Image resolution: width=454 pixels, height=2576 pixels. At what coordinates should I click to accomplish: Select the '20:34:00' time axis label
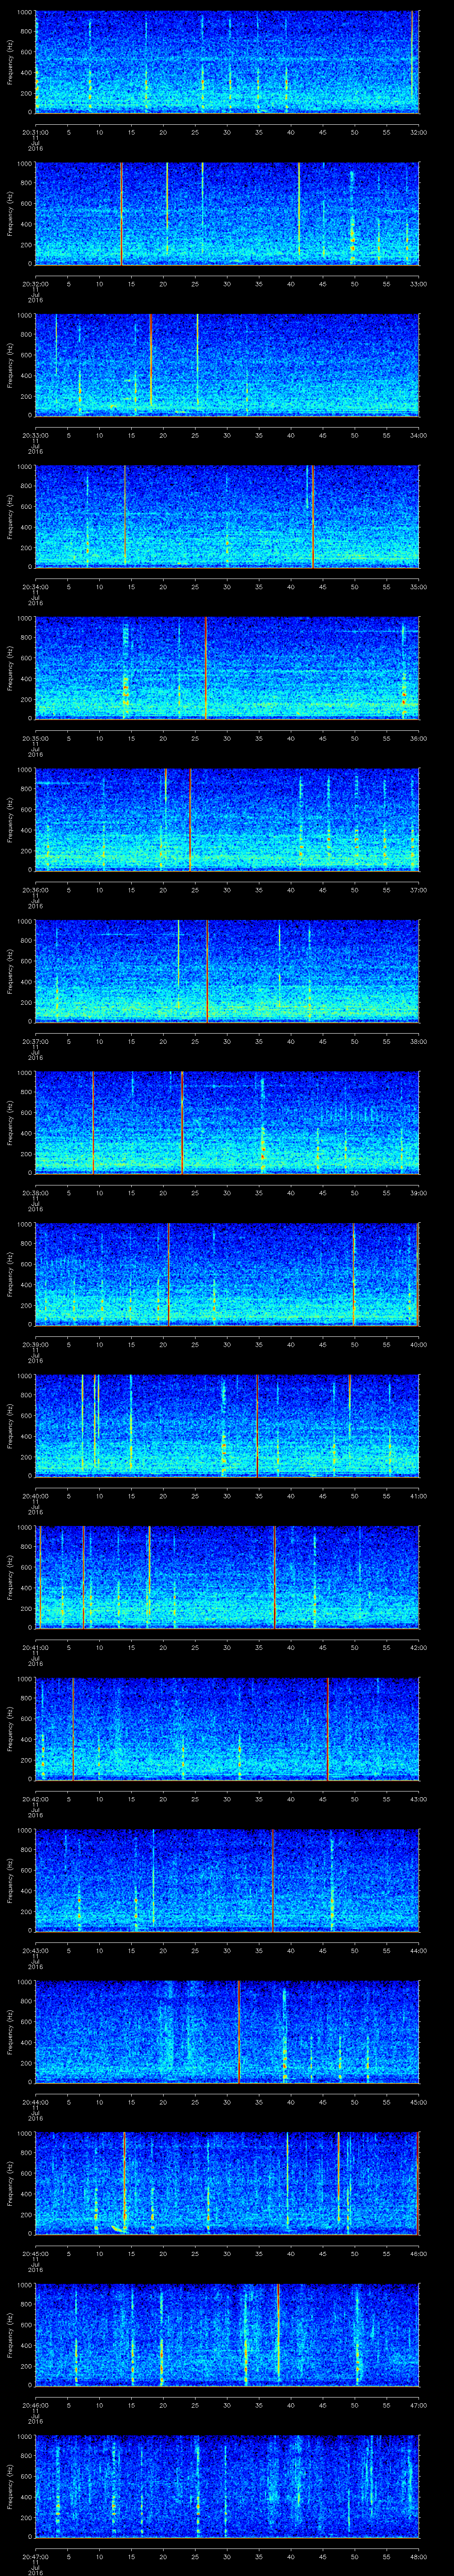tap(35, 587)
